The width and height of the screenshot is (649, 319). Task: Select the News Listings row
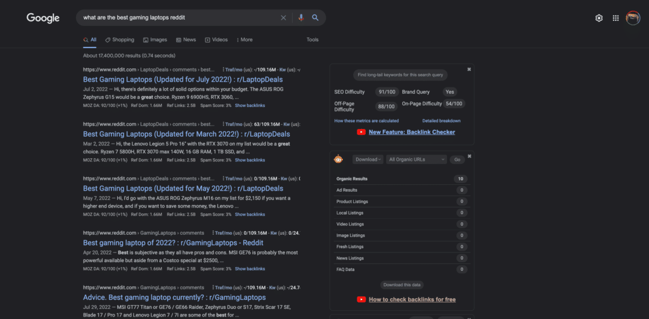point(401,258)
